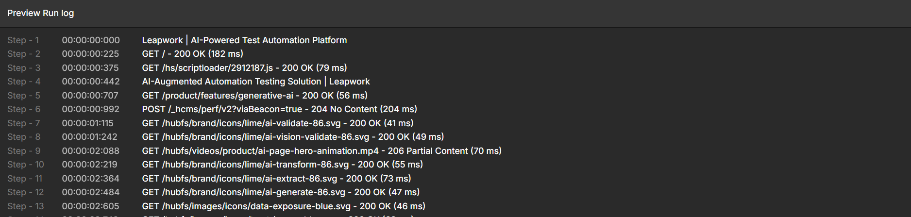
Task: Click the GET /product/features/generative-ai log line
Action: tap(254, 96)
